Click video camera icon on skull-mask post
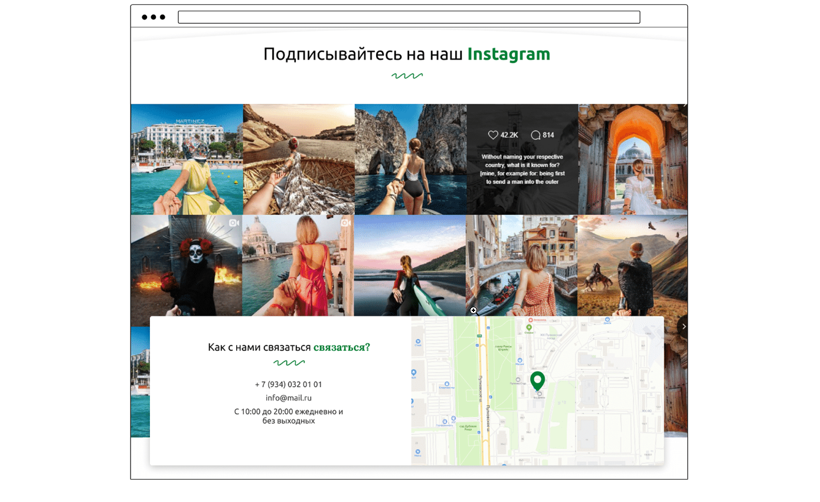This screenshot has height=502, width=820. coord(234,223)
